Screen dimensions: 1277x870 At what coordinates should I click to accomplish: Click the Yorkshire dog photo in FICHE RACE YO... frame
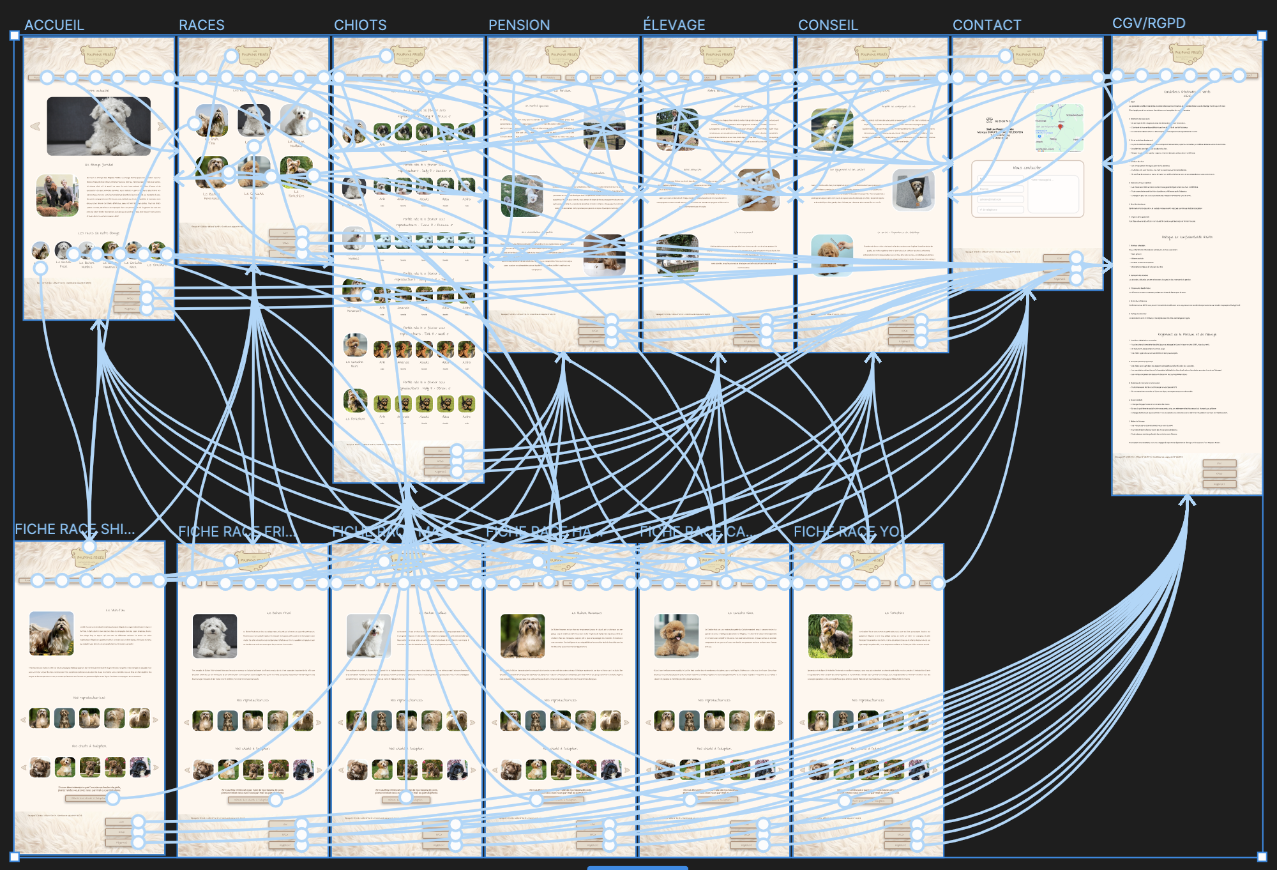830,636
